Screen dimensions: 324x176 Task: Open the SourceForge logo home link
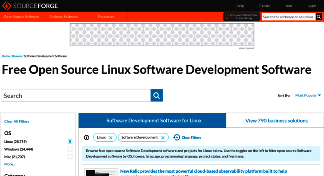click(30, 6)
